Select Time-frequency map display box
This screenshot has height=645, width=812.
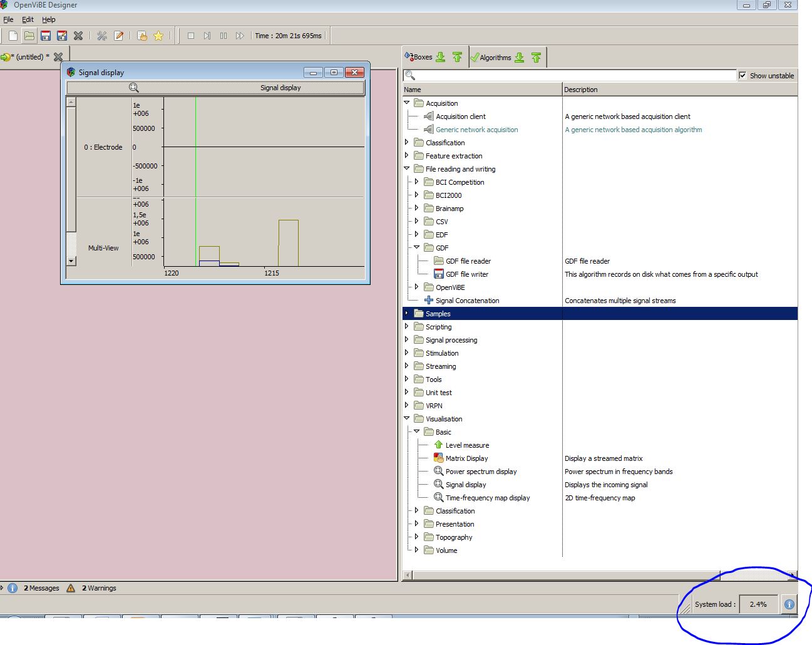[487, 498]
